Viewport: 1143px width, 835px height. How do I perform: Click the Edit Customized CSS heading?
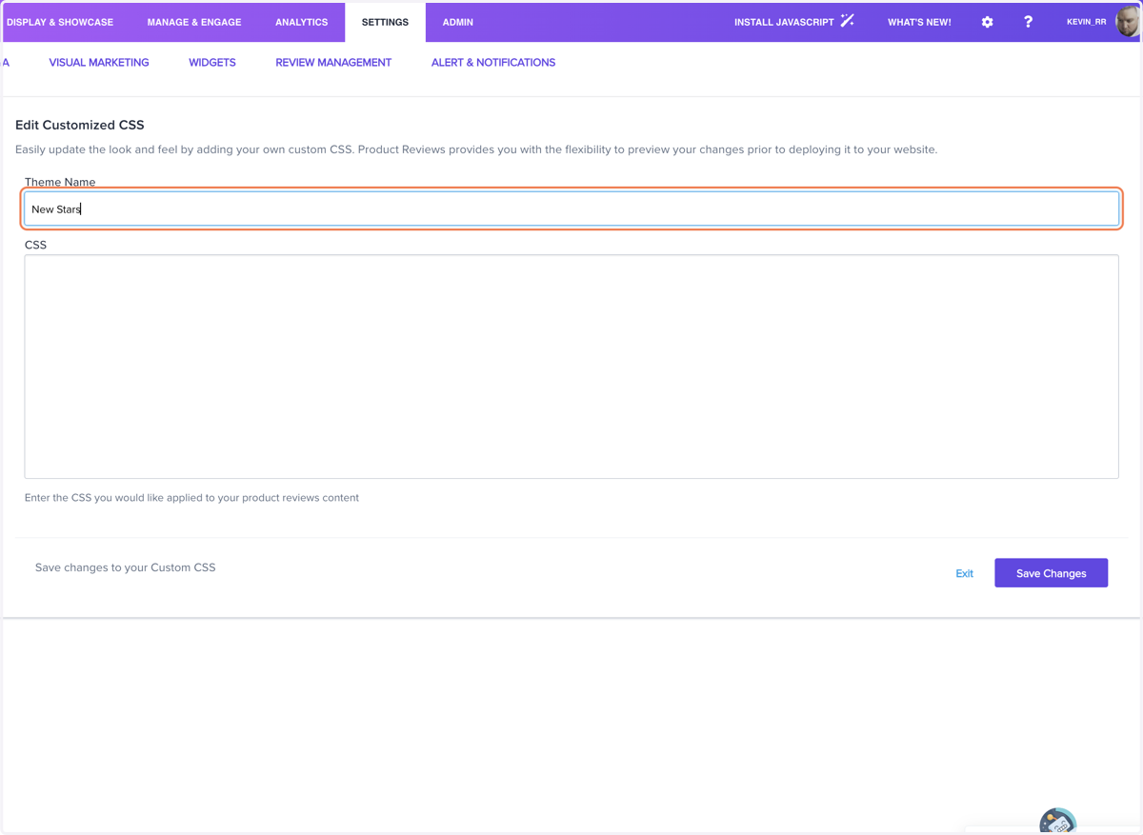(80, 125)
